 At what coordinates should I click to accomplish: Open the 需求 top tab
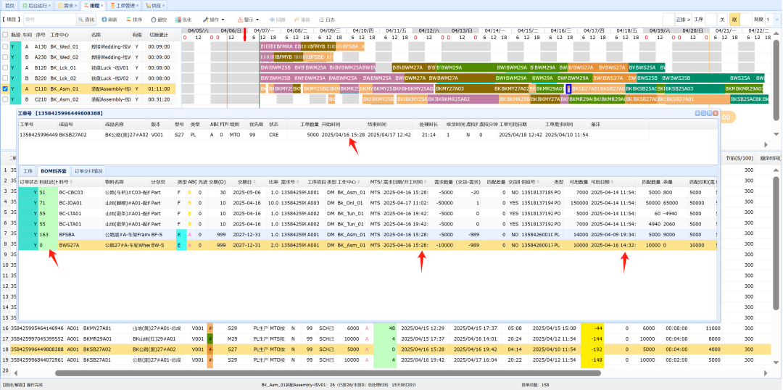[x=67, y=5]
